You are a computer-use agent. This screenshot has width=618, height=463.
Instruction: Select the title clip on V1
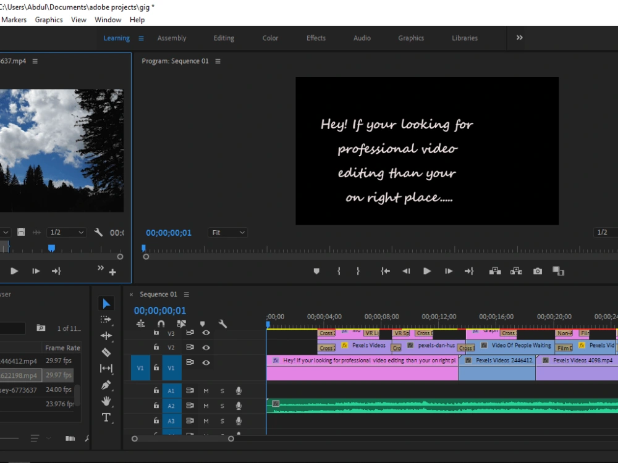point(362,368)
